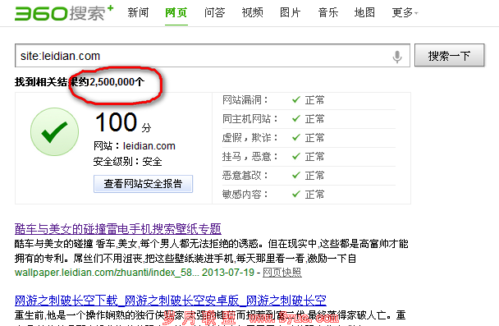Click the checkmark beside 同主机网站
This screenshot has width=499, height=326.
coord(296,118)
